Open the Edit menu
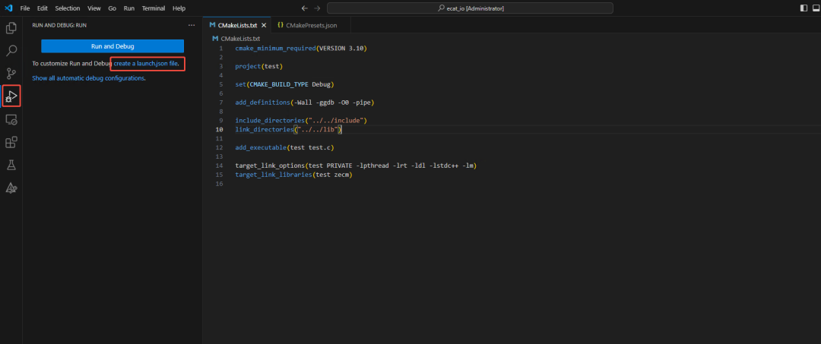Viewport: 821px width, 344px height. click(x=43, y=8)
